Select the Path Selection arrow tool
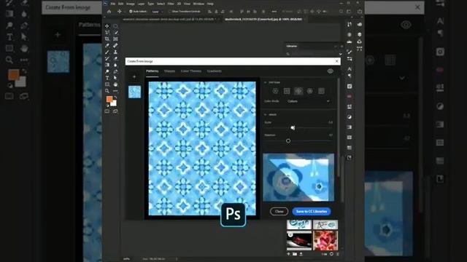The image size is (467, 262). coord(115,78)
